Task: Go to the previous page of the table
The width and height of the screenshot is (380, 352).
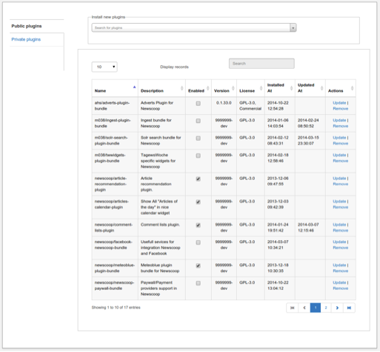Action: click(x=304, y=308)
